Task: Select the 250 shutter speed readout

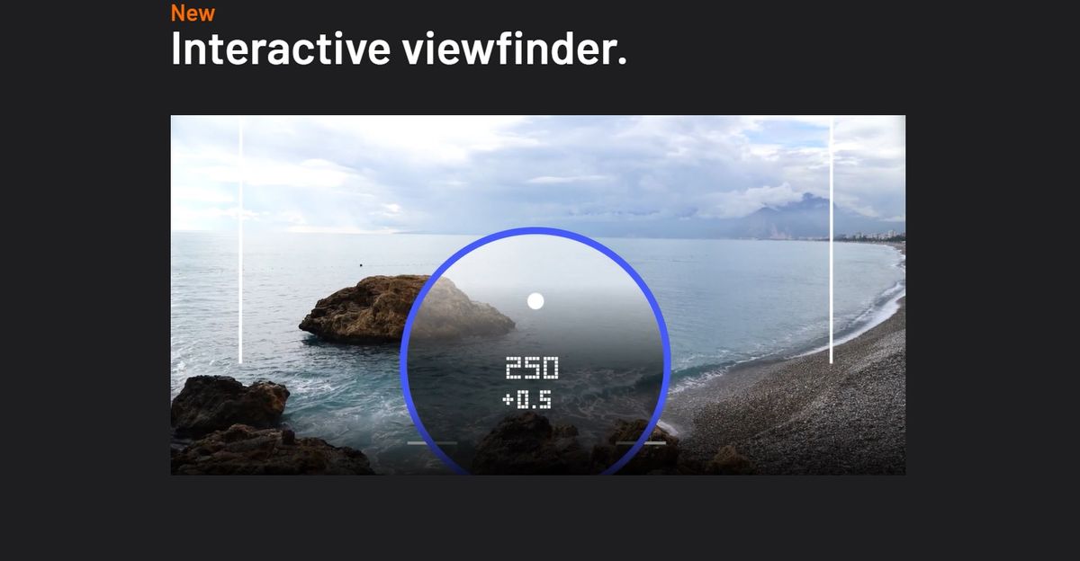Action: coord(532,367)
